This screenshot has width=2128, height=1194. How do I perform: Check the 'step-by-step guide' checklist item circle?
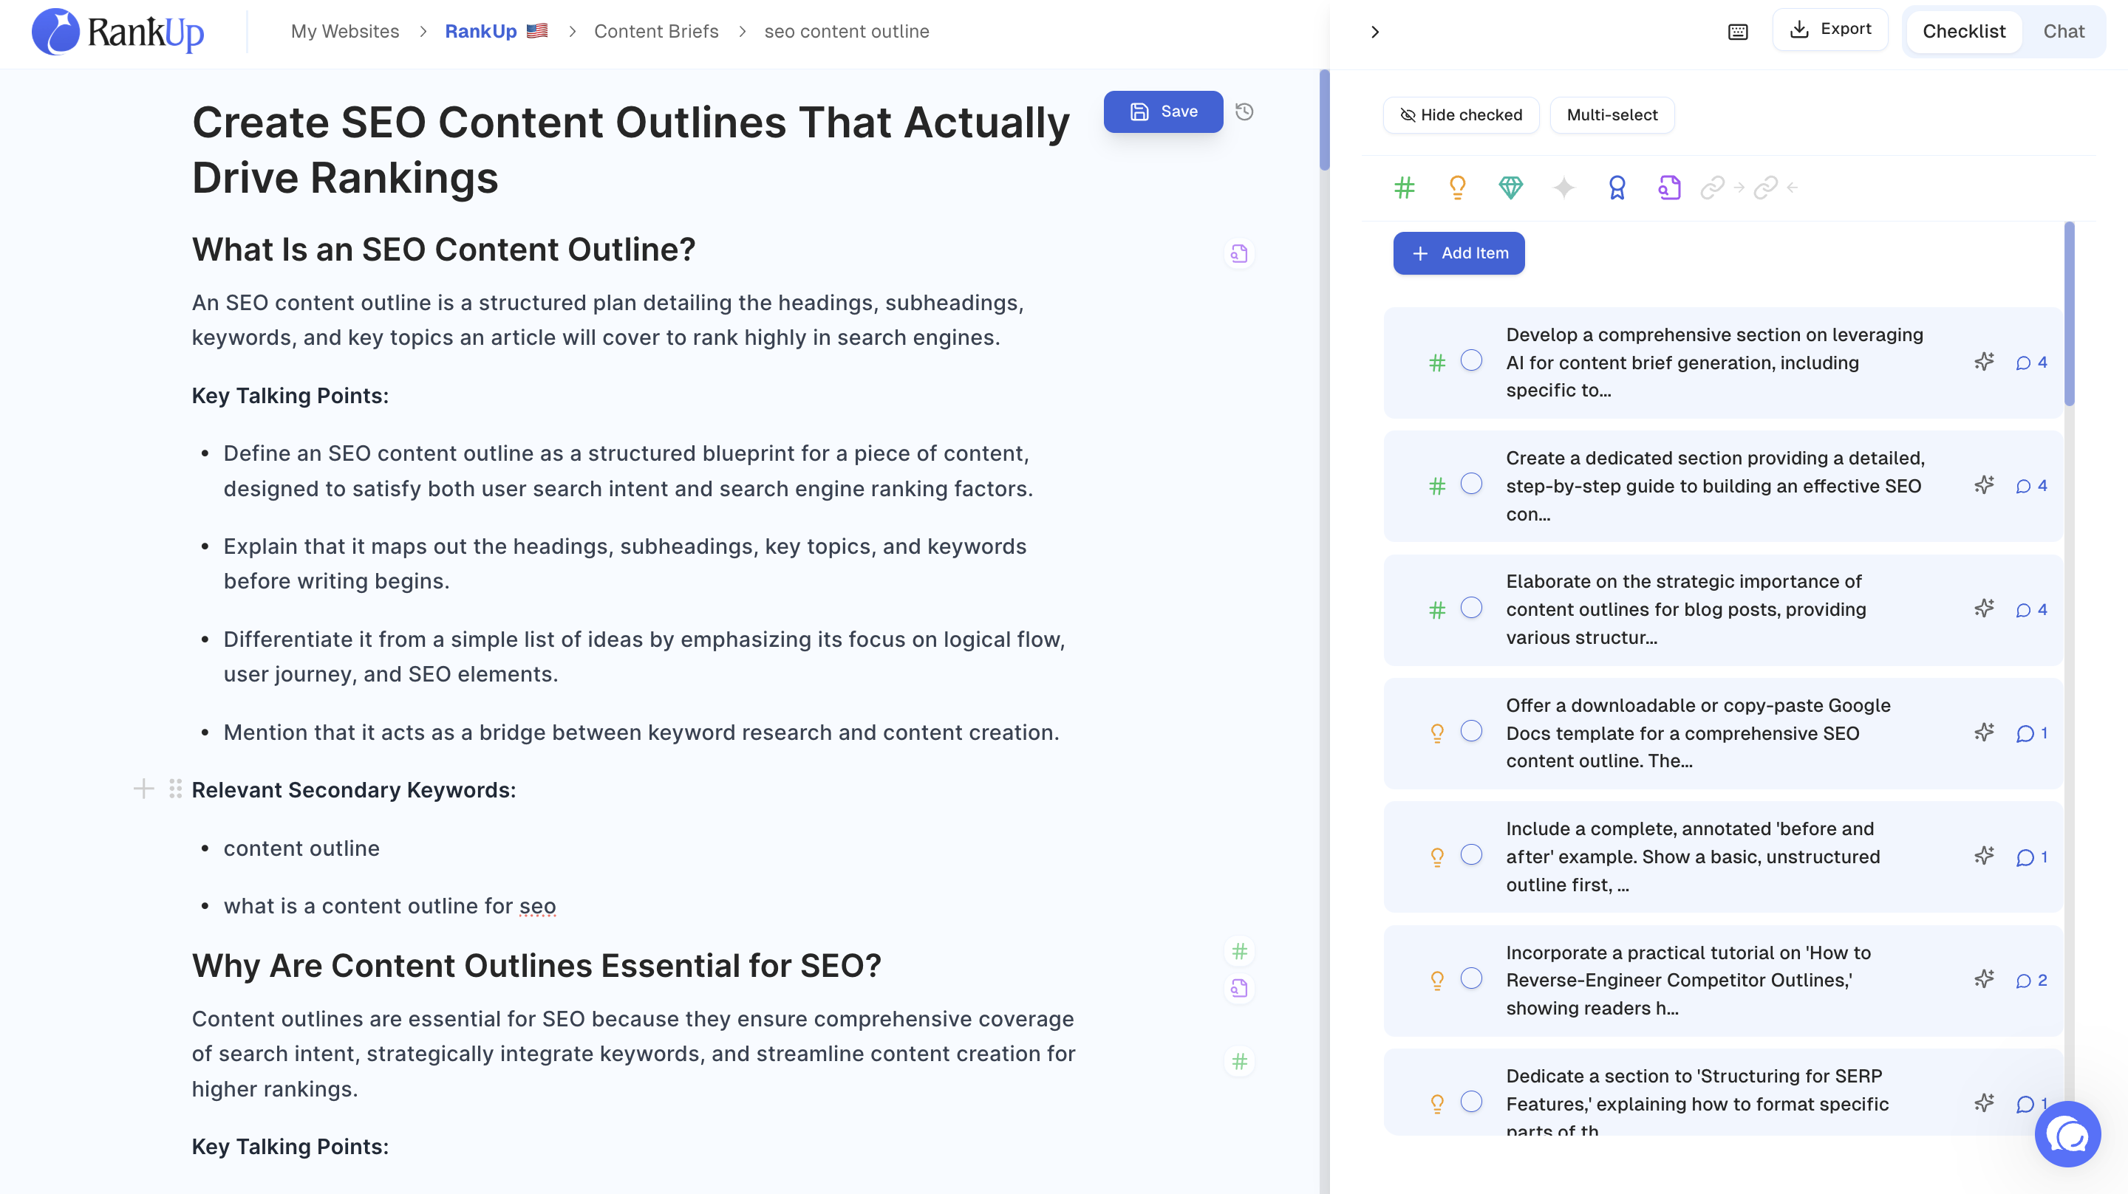pyautogui.click(x=1471, y=484)
